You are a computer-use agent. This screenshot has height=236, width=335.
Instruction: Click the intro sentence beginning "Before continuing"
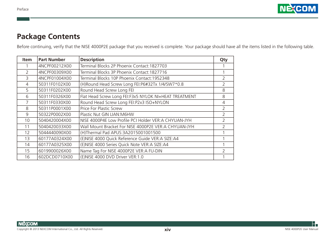tap(165, 47)
